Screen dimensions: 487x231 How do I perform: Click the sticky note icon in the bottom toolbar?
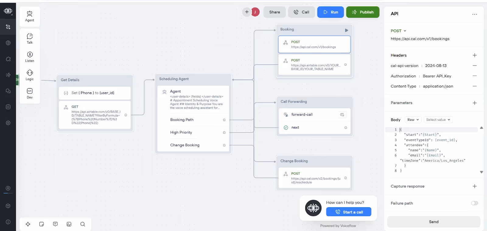click(x=42, y=224)
